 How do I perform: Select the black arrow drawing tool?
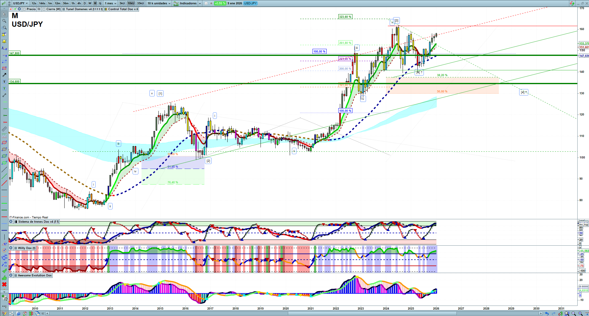(x=4, y=75)
